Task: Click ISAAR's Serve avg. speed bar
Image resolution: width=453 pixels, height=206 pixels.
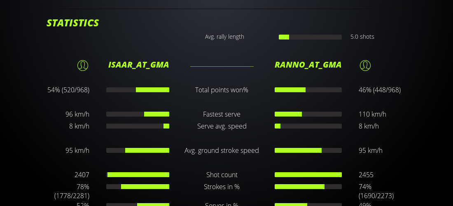Action: [138, 126]
